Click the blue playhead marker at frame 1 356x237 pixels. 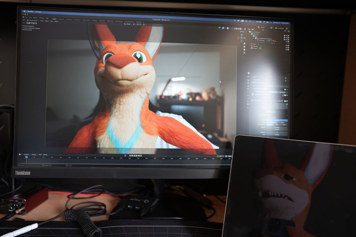point(26,157)
